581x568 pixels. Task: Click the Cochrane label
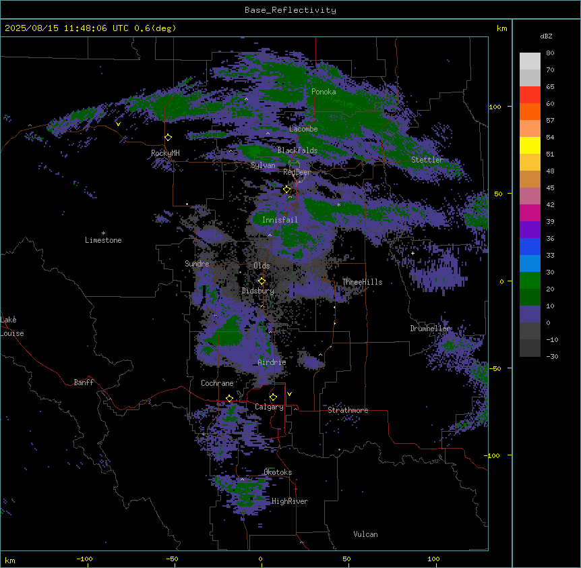(x=217, y=383)
